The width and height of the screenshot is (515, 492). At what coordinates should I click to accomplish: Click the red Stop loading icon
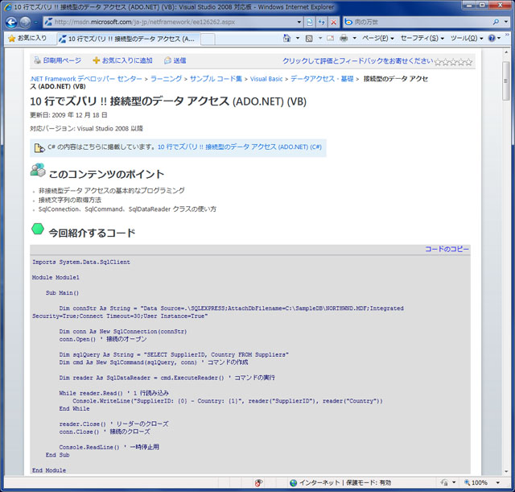point(333,22)
